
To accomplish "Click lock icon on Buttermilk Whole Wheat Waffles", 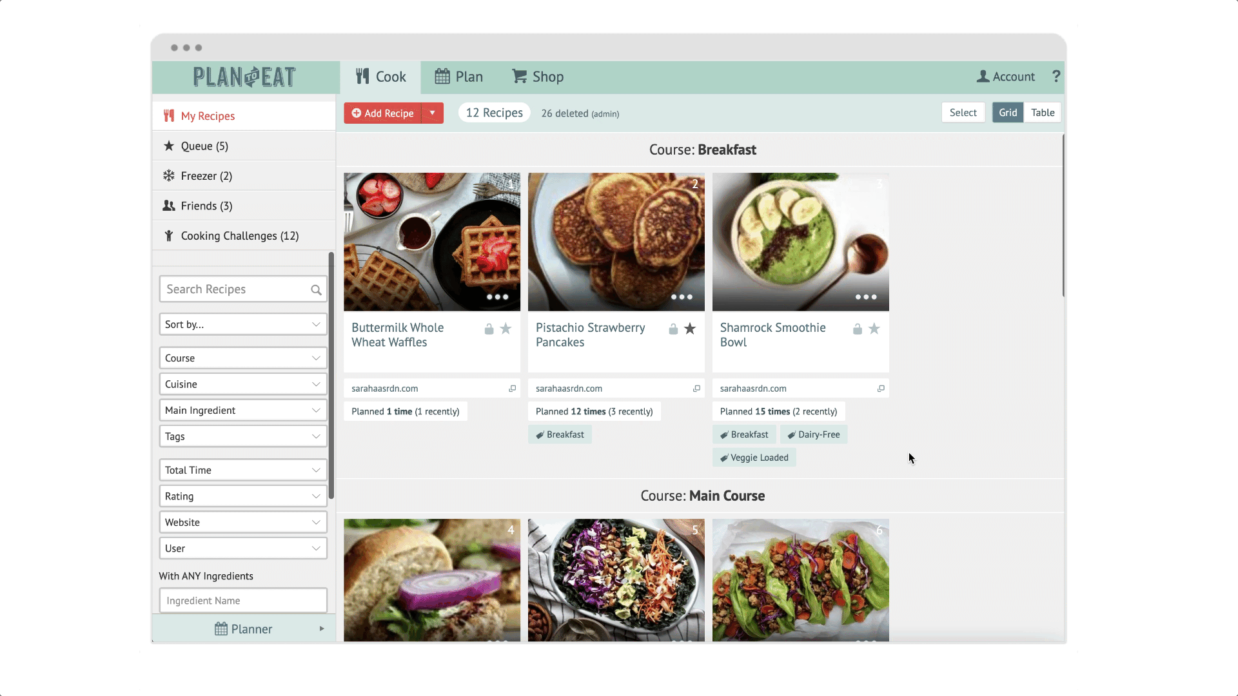I will pyautogui.click(x=489, y=329).
